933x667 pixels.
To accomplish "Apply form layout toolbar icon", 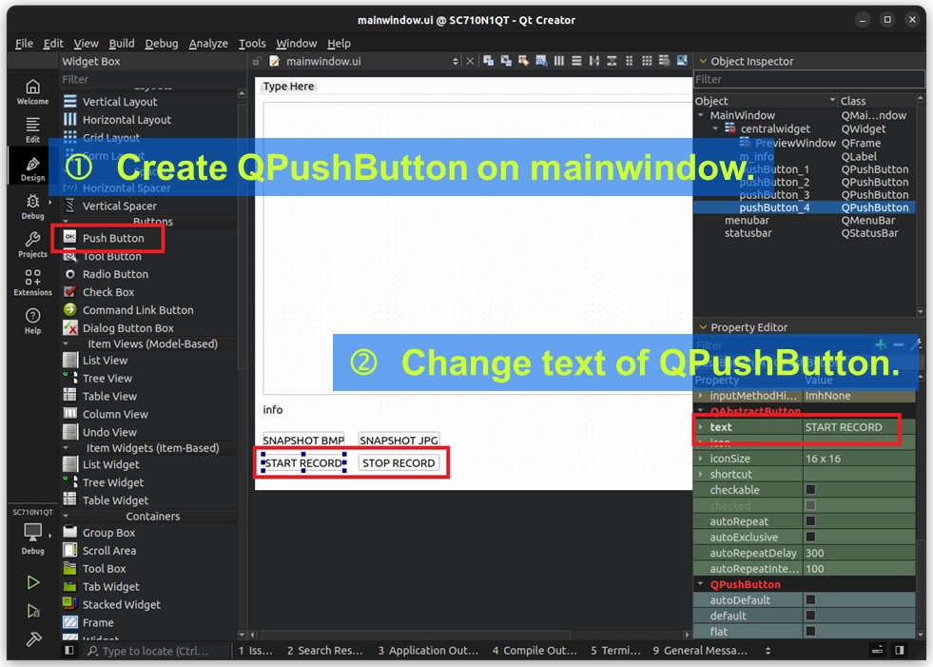I will pos(629,61).
